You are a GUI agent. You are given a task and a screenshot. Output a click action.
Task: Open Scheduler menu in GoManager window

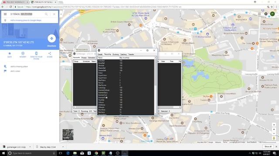(x=92, y=58)
